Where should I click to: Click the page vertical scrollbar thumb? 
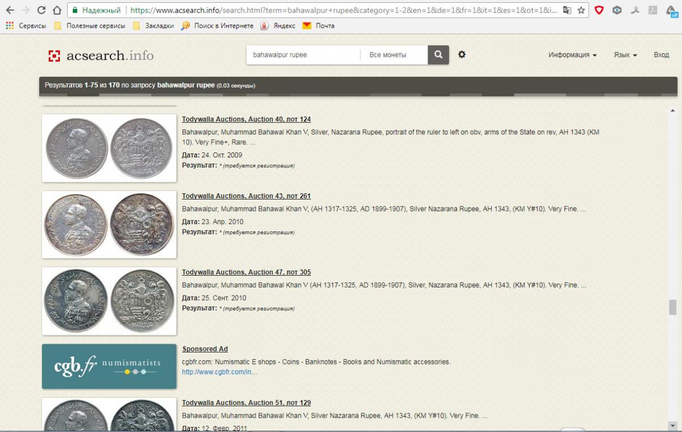click(x=673, y=307)
